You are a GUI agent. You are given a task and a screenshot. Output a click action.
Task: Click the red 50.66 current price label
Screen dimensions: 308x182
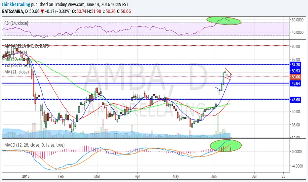[x=296, y=77]
